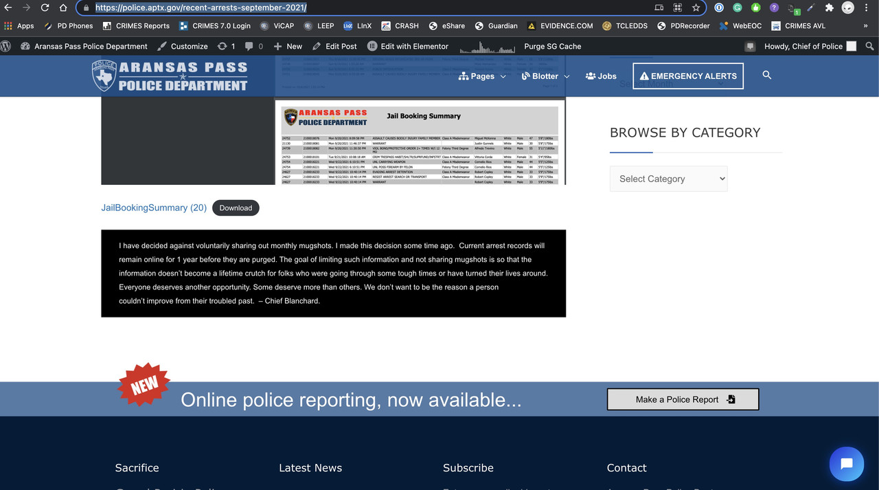Open the eShare bookmark
The height and width of the screenshot is (490, 879).
[x=446, y=25]
